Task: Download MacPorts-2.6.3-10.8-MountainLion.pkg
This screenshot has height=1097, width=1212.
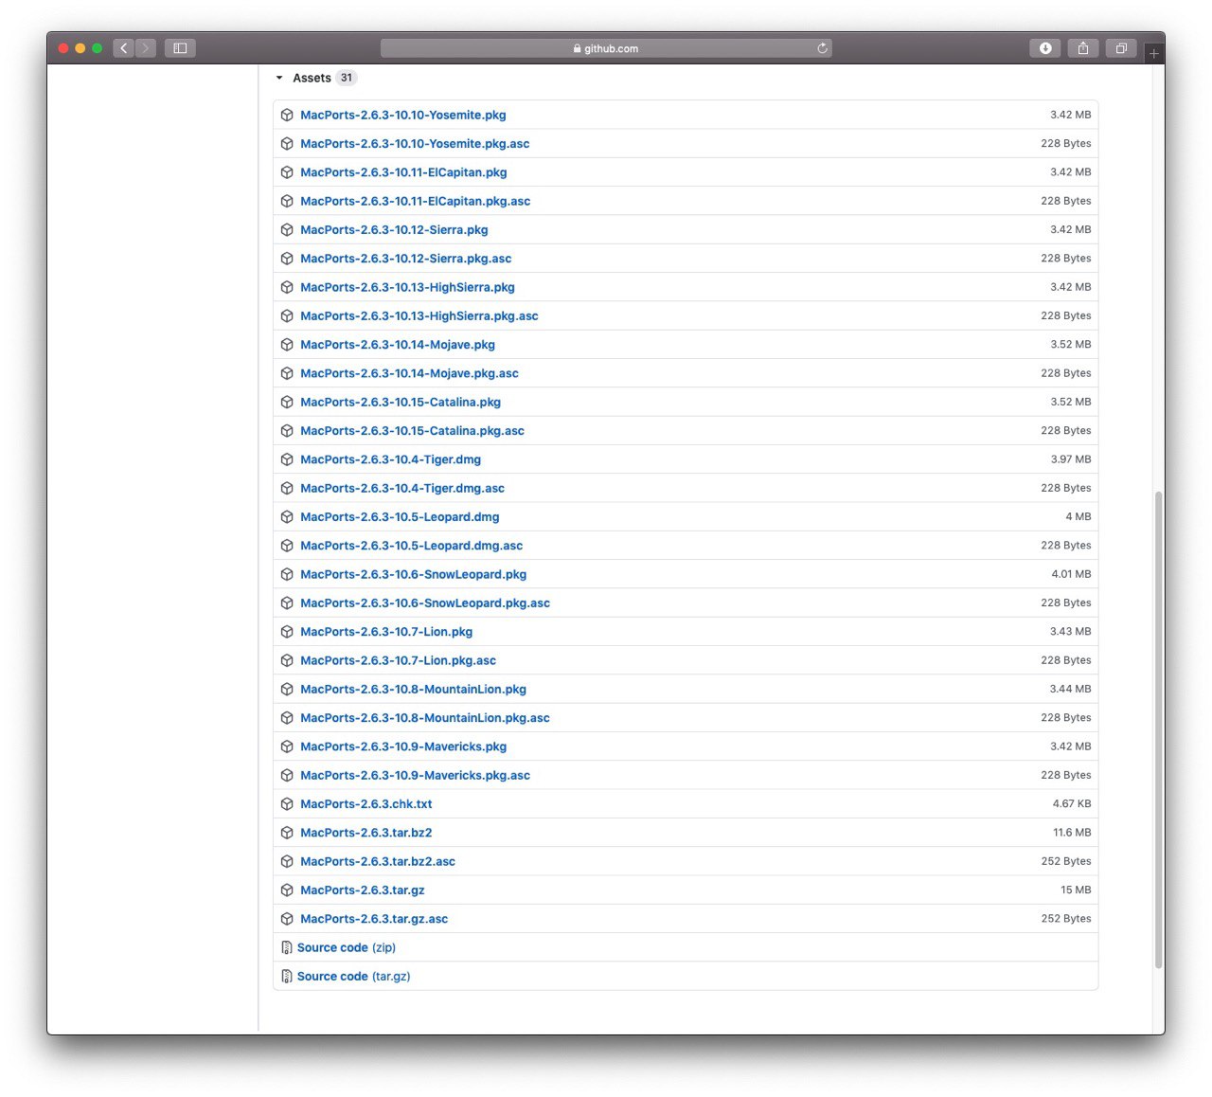Action: (x=413, y=690)
